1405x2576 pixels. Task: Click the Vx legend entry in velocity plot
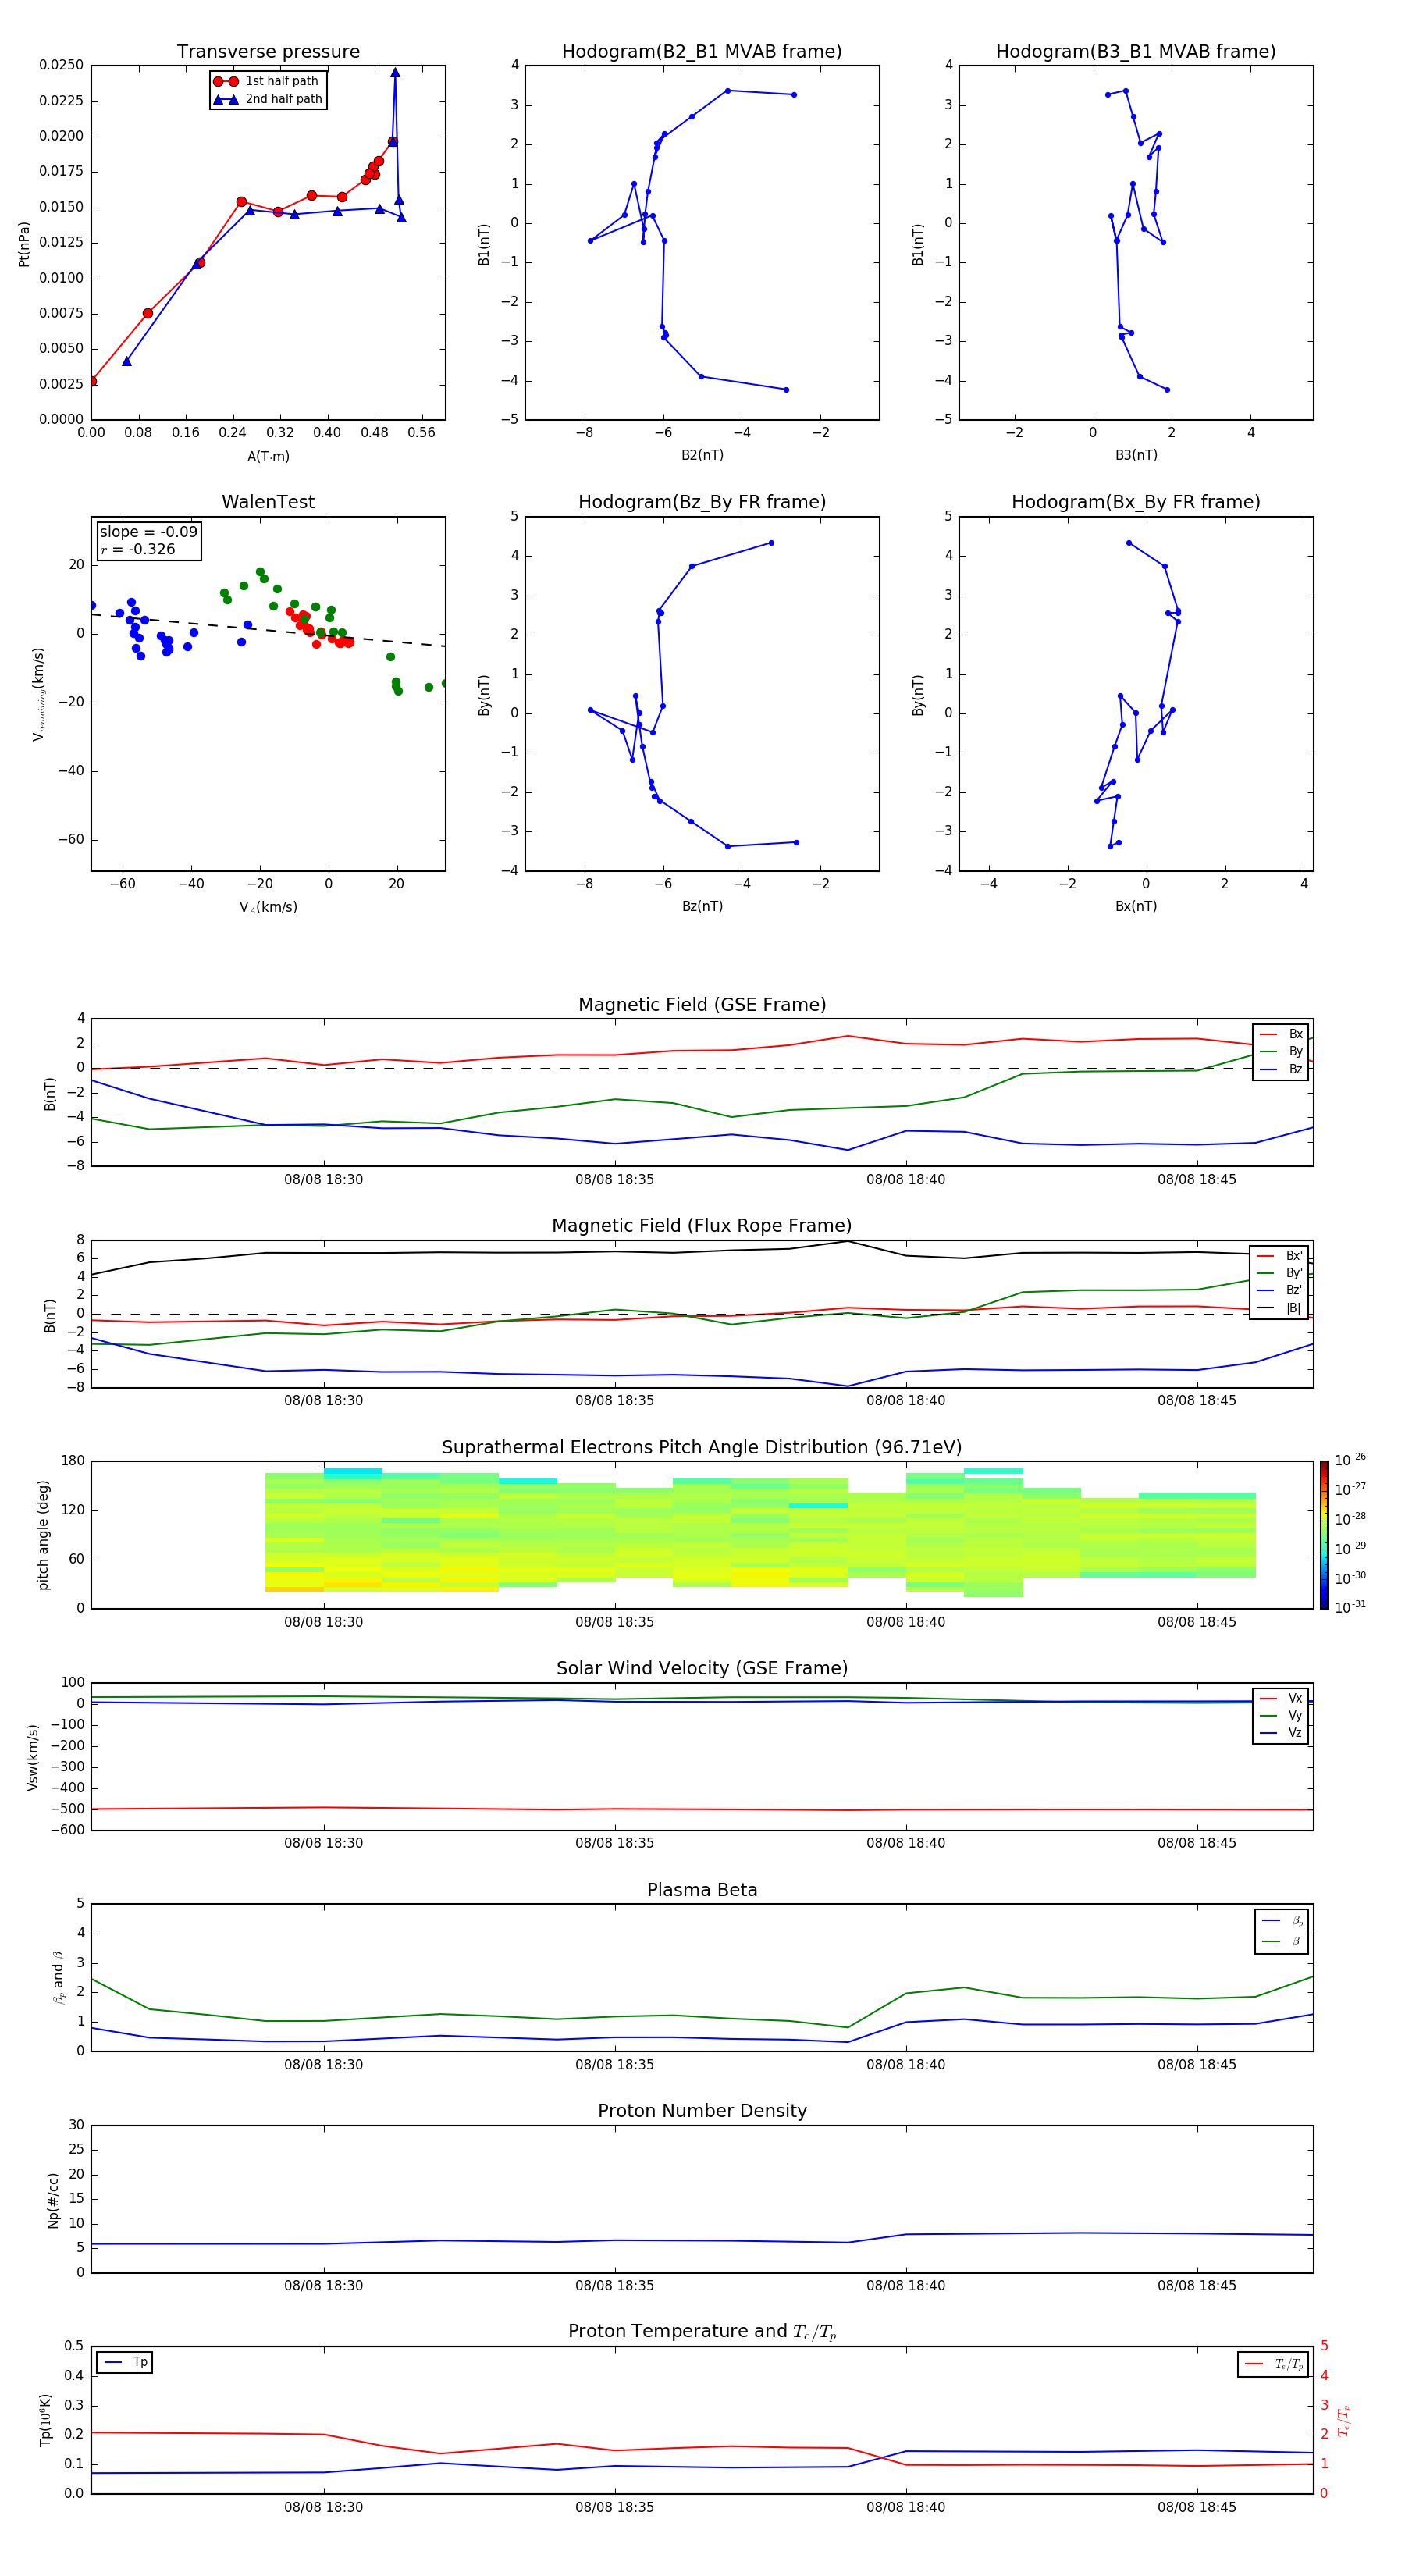tap(1282, 1698)
